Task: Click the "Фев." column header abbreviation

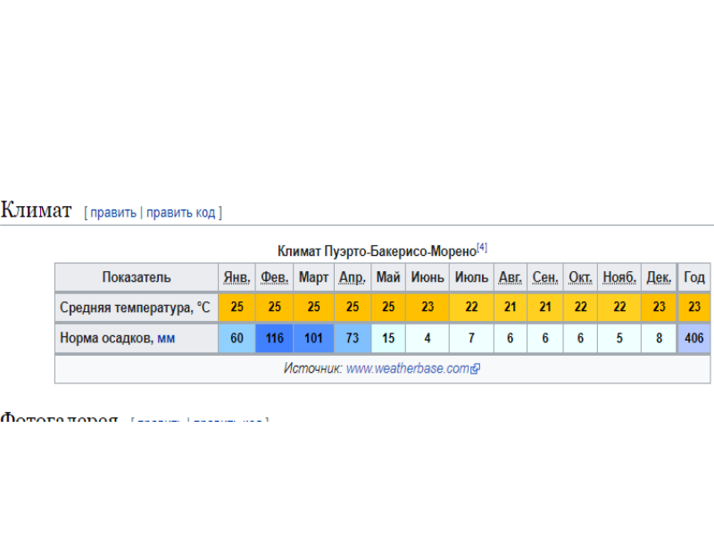Action: pos(275,277)
